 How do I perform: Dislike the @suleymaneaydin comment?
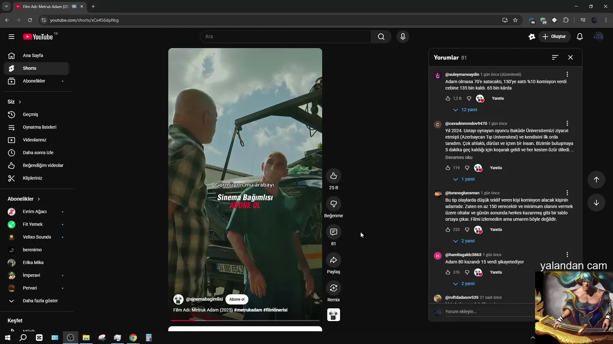[469, 98]
